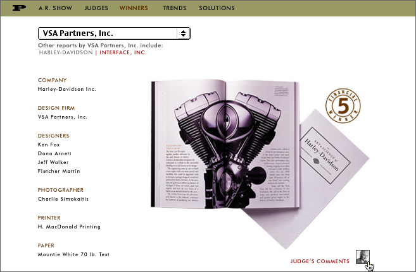Click the dropdown up-down arrow stepper
This screenshot has height=272, width=416.
[184, 33]
